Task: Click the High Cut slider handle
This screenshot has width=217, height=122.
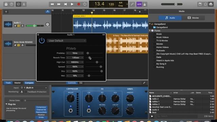Action: pos(97,62)
